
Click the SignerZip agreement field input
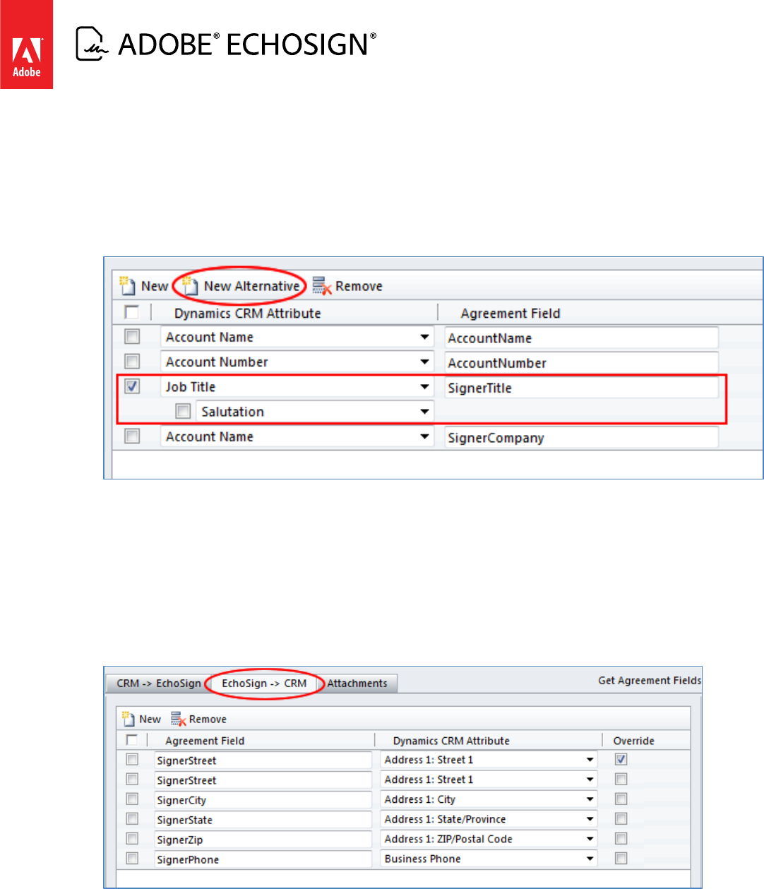click(x=263, y=840)
